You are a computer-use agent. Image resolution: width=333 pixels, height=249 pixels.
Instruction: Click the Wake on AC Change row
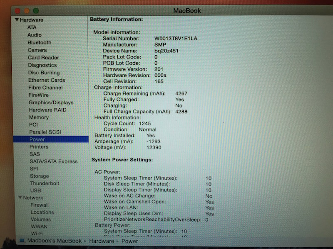click(x=158, y=196)
